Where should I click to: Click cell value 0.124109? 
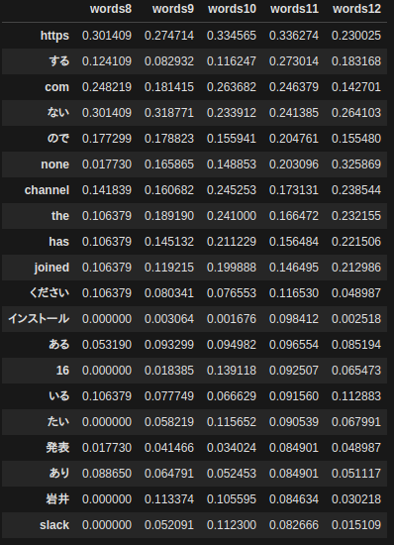(x=107, y=61)
